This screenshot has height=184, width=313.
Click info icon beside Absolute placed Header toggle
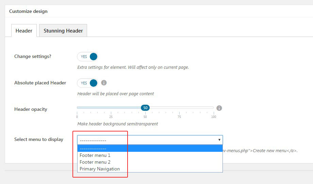[104, 83]
